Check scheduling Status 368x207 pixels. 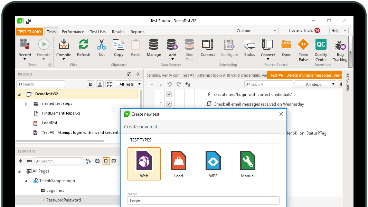[249, 44]
